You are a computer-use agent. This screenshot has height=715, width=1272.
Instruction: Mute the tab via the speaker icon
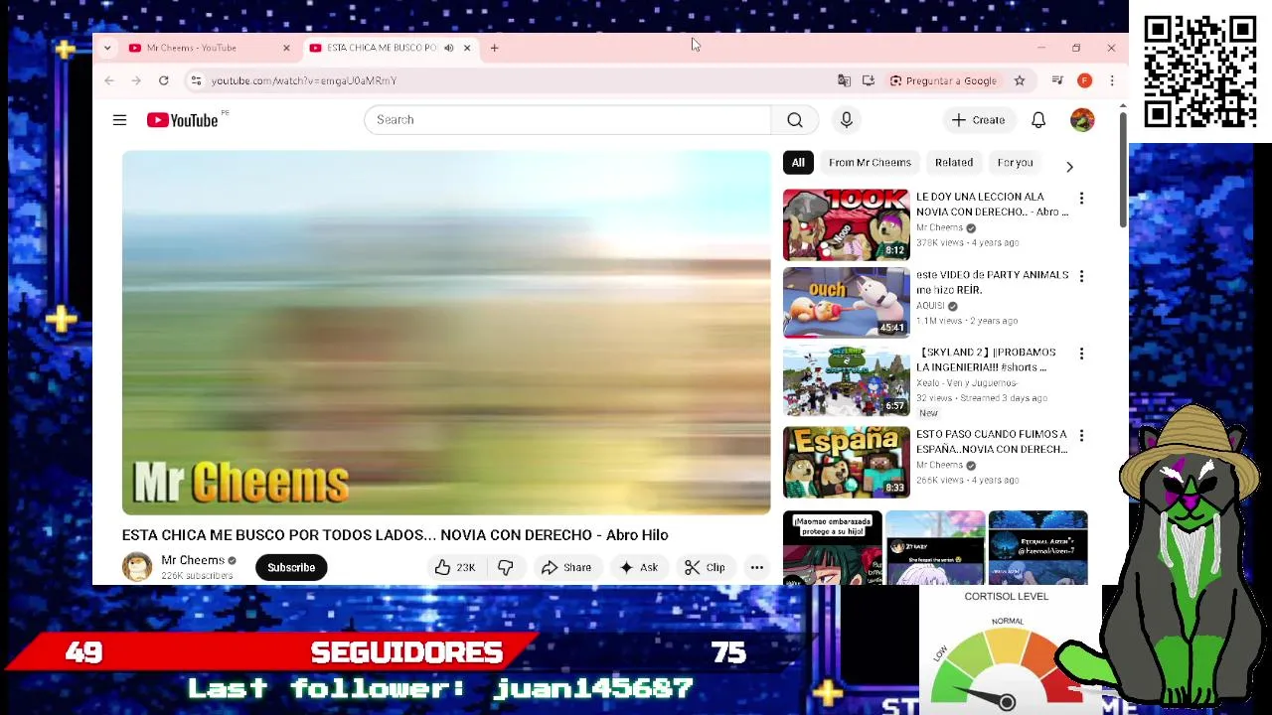[449, 48]
